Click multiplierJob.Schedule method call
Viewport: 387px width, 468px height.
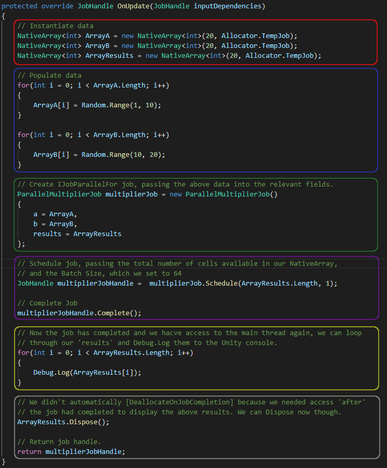[193, 283]
